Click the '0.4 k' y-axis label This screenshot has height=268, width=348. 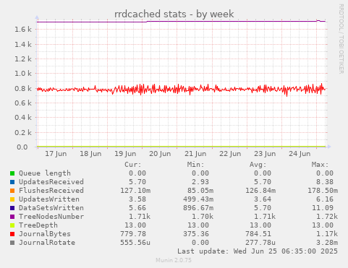point(23,118)
